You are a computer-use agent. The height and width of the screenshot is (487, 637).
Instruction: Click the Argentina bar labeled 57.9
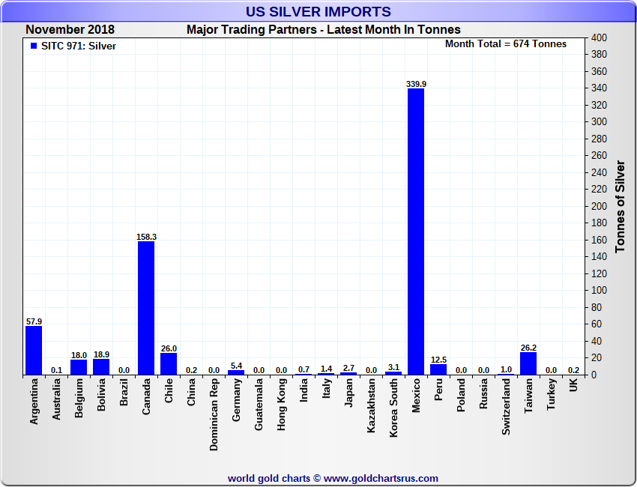pos(34,350)
